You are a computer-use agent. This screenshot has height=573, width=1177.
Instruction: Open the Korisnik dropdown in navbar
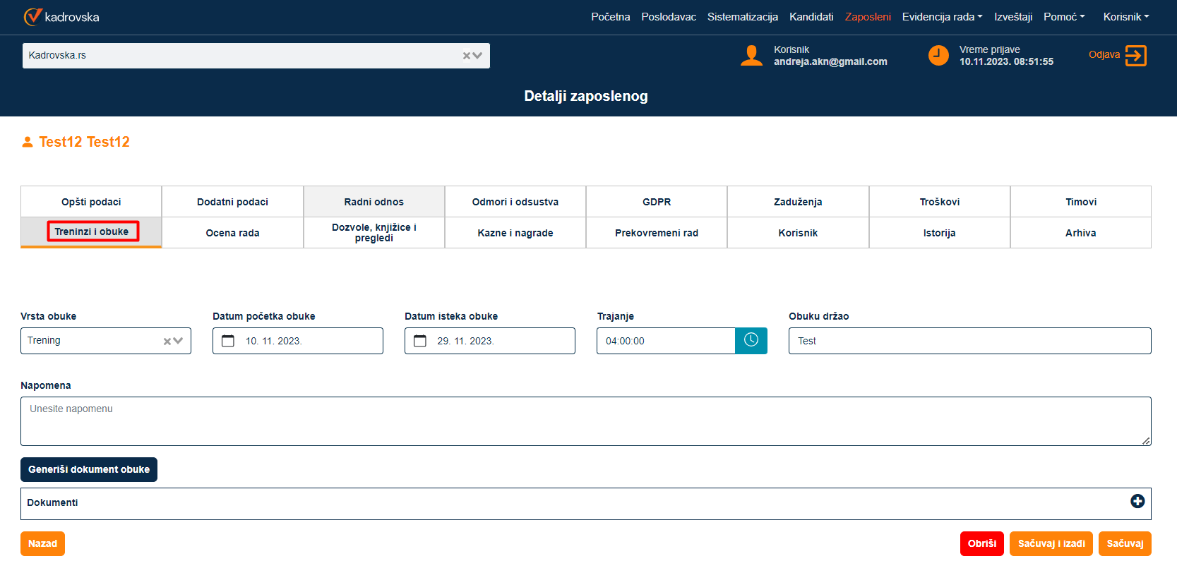coord(1125,17)
